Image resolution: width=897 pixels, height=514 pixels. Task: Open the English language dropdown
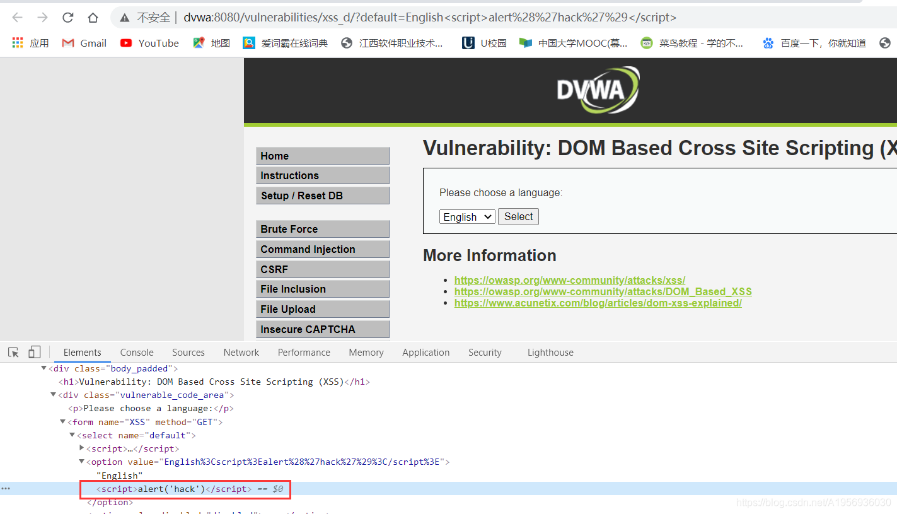(467, 217)
